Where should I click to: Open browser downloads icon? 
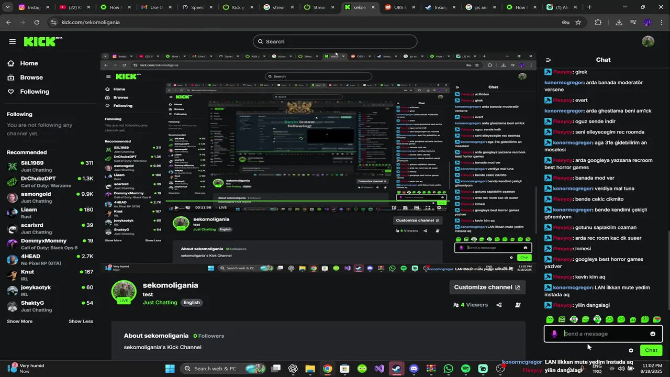click(x=619, y=23)
